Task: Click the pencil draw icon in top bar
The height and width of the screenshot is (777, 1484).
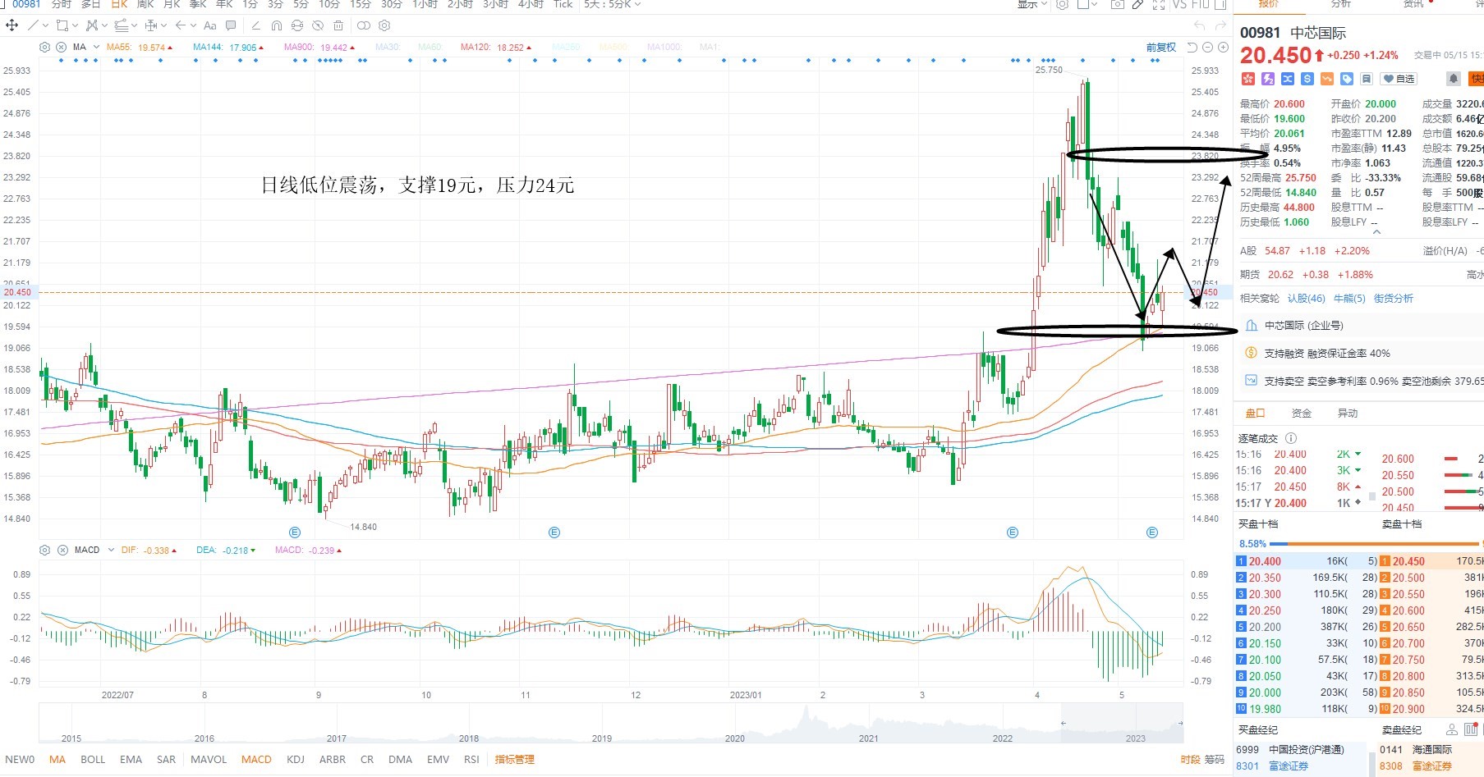Action: point(1137,4)
